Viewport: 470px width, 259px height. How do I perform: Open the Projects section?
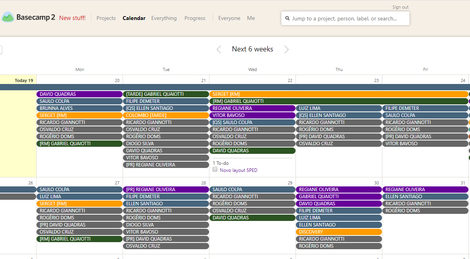[x=106, y=18]
